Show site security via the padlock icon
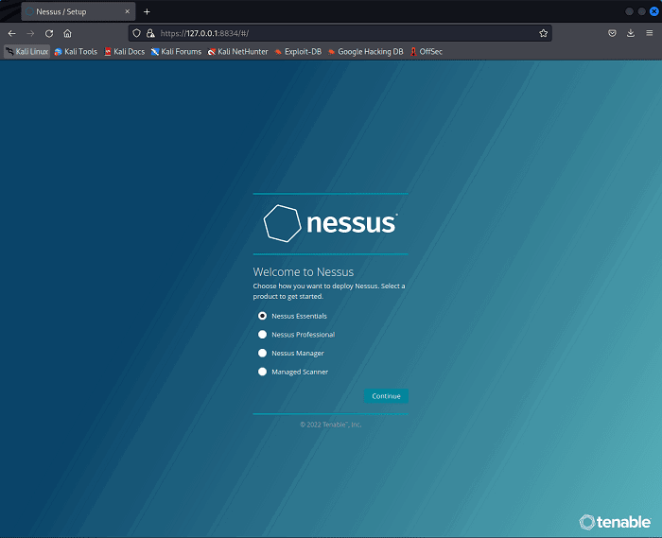This screenshot has width=662, height=538. point(150,33)
